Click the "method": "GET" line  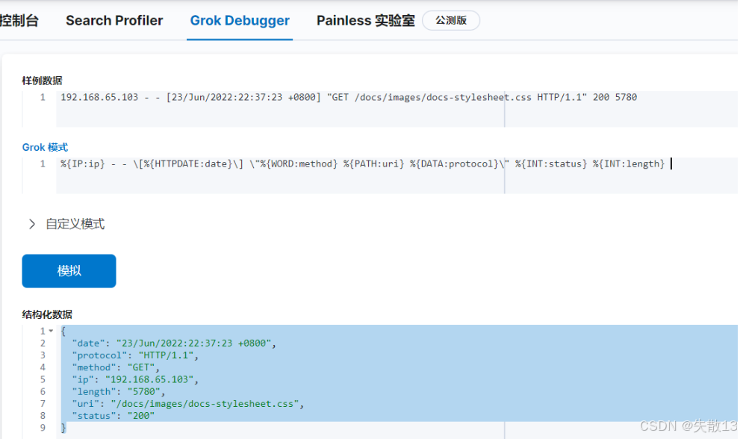point(116,367)
